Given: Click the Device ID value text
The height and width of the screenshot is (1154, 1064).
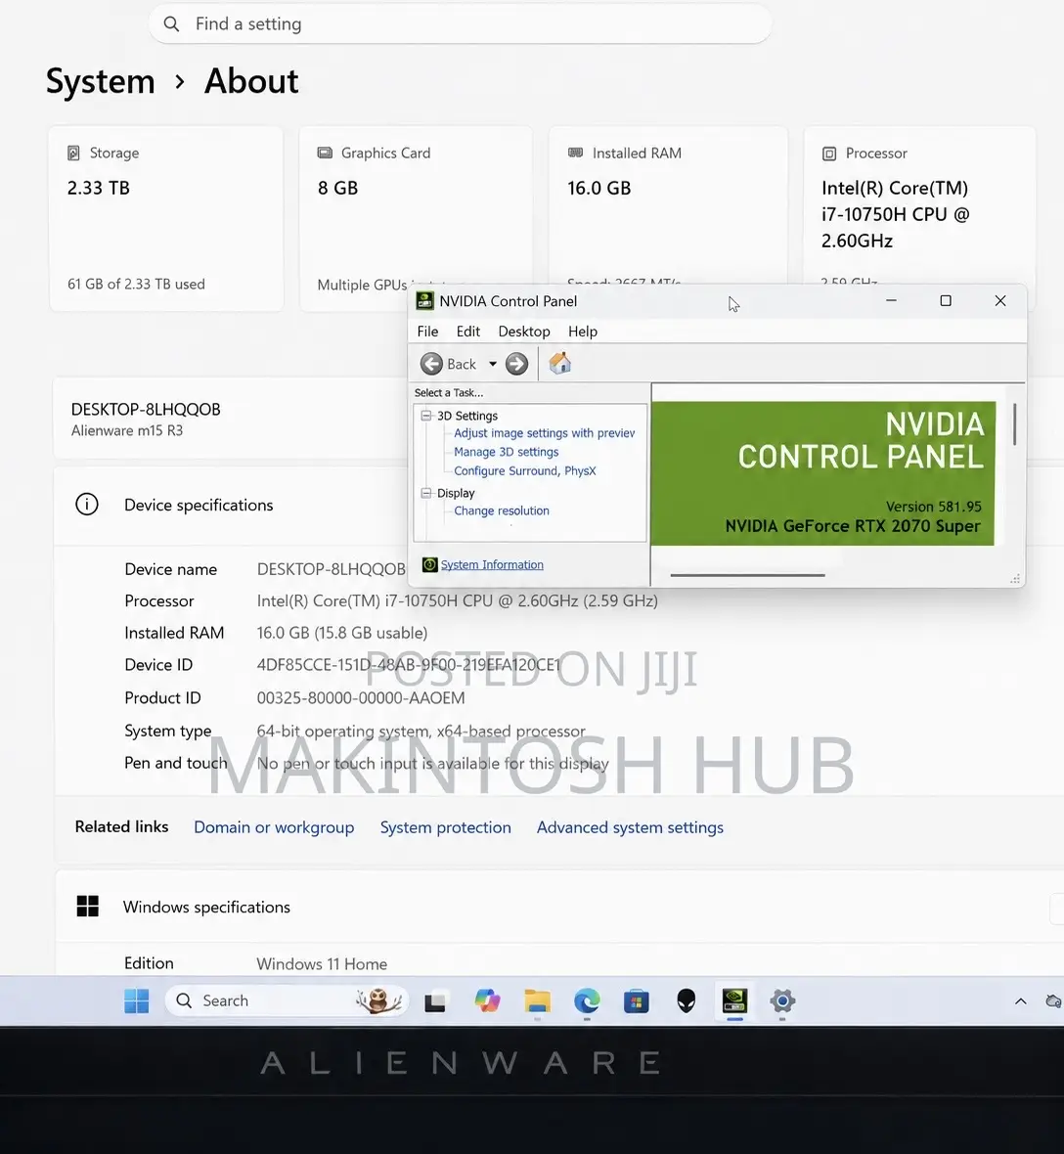Looking at the screenshot, I should (409, 665).
